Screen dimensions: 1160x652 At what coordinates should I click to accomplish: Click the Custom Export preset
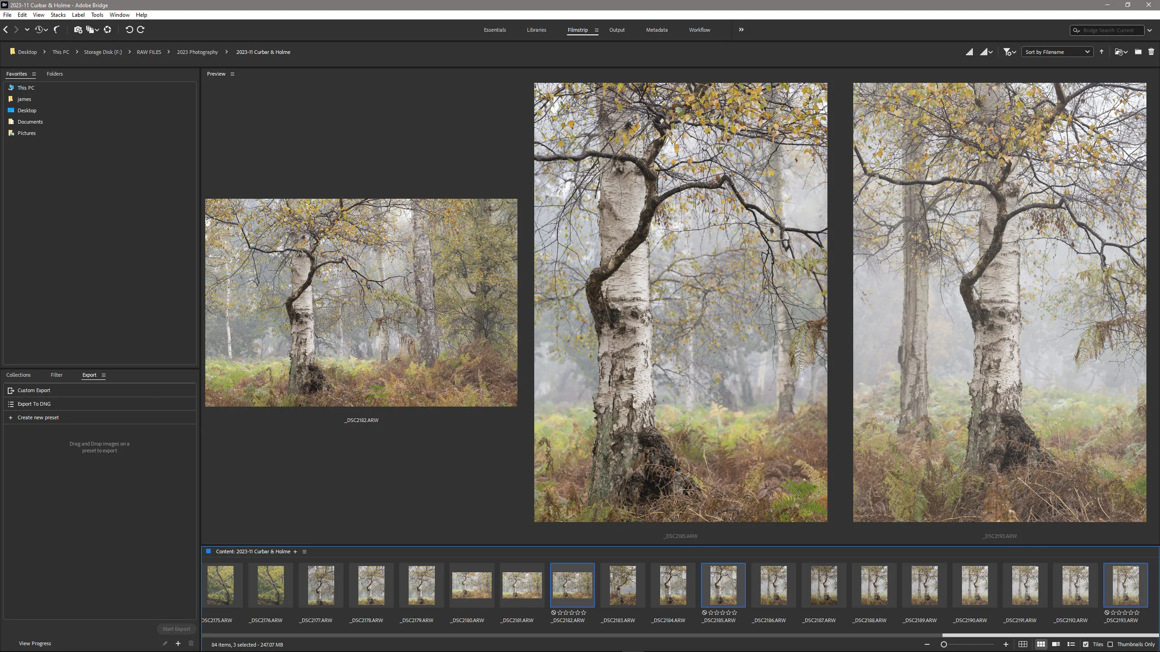pyautogui.click(x=34, y=390)
